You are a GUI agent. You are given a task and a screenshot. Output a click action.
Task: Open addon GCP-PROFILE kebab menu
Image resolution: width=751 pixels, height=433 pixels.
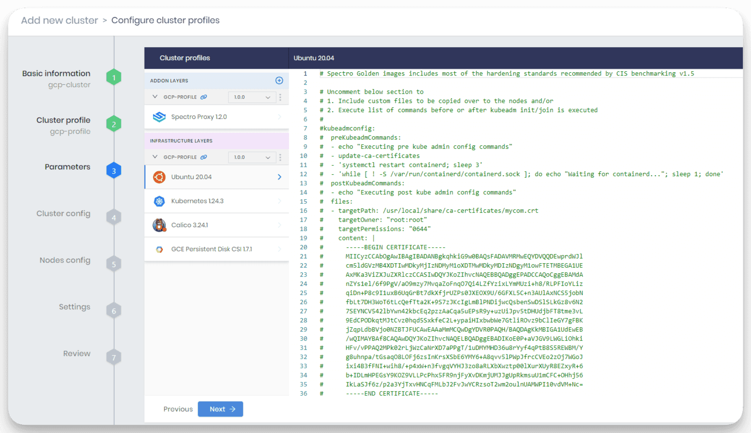pos(280,97)
